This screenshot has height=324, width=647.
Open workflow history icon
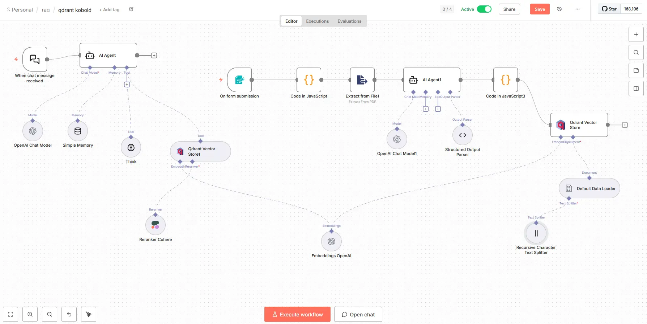[x=559, y=9]
